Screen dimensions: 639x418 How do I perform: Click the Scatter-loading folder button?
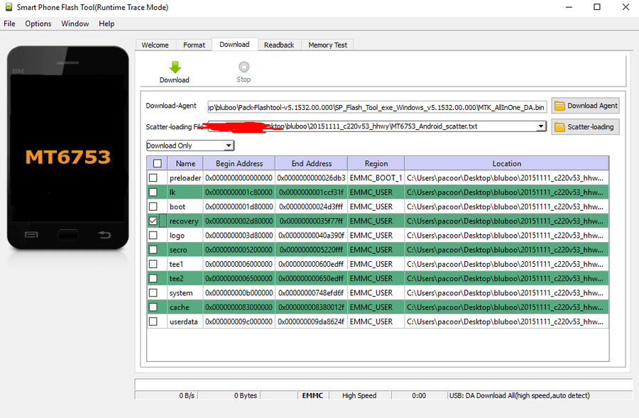586,127
